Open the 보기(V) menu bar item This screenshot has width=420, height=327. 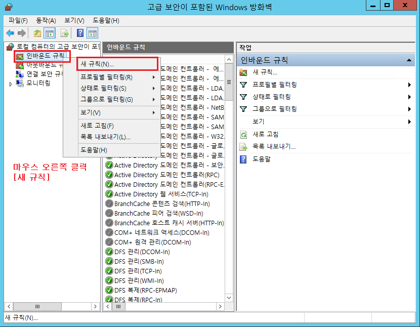74,20
